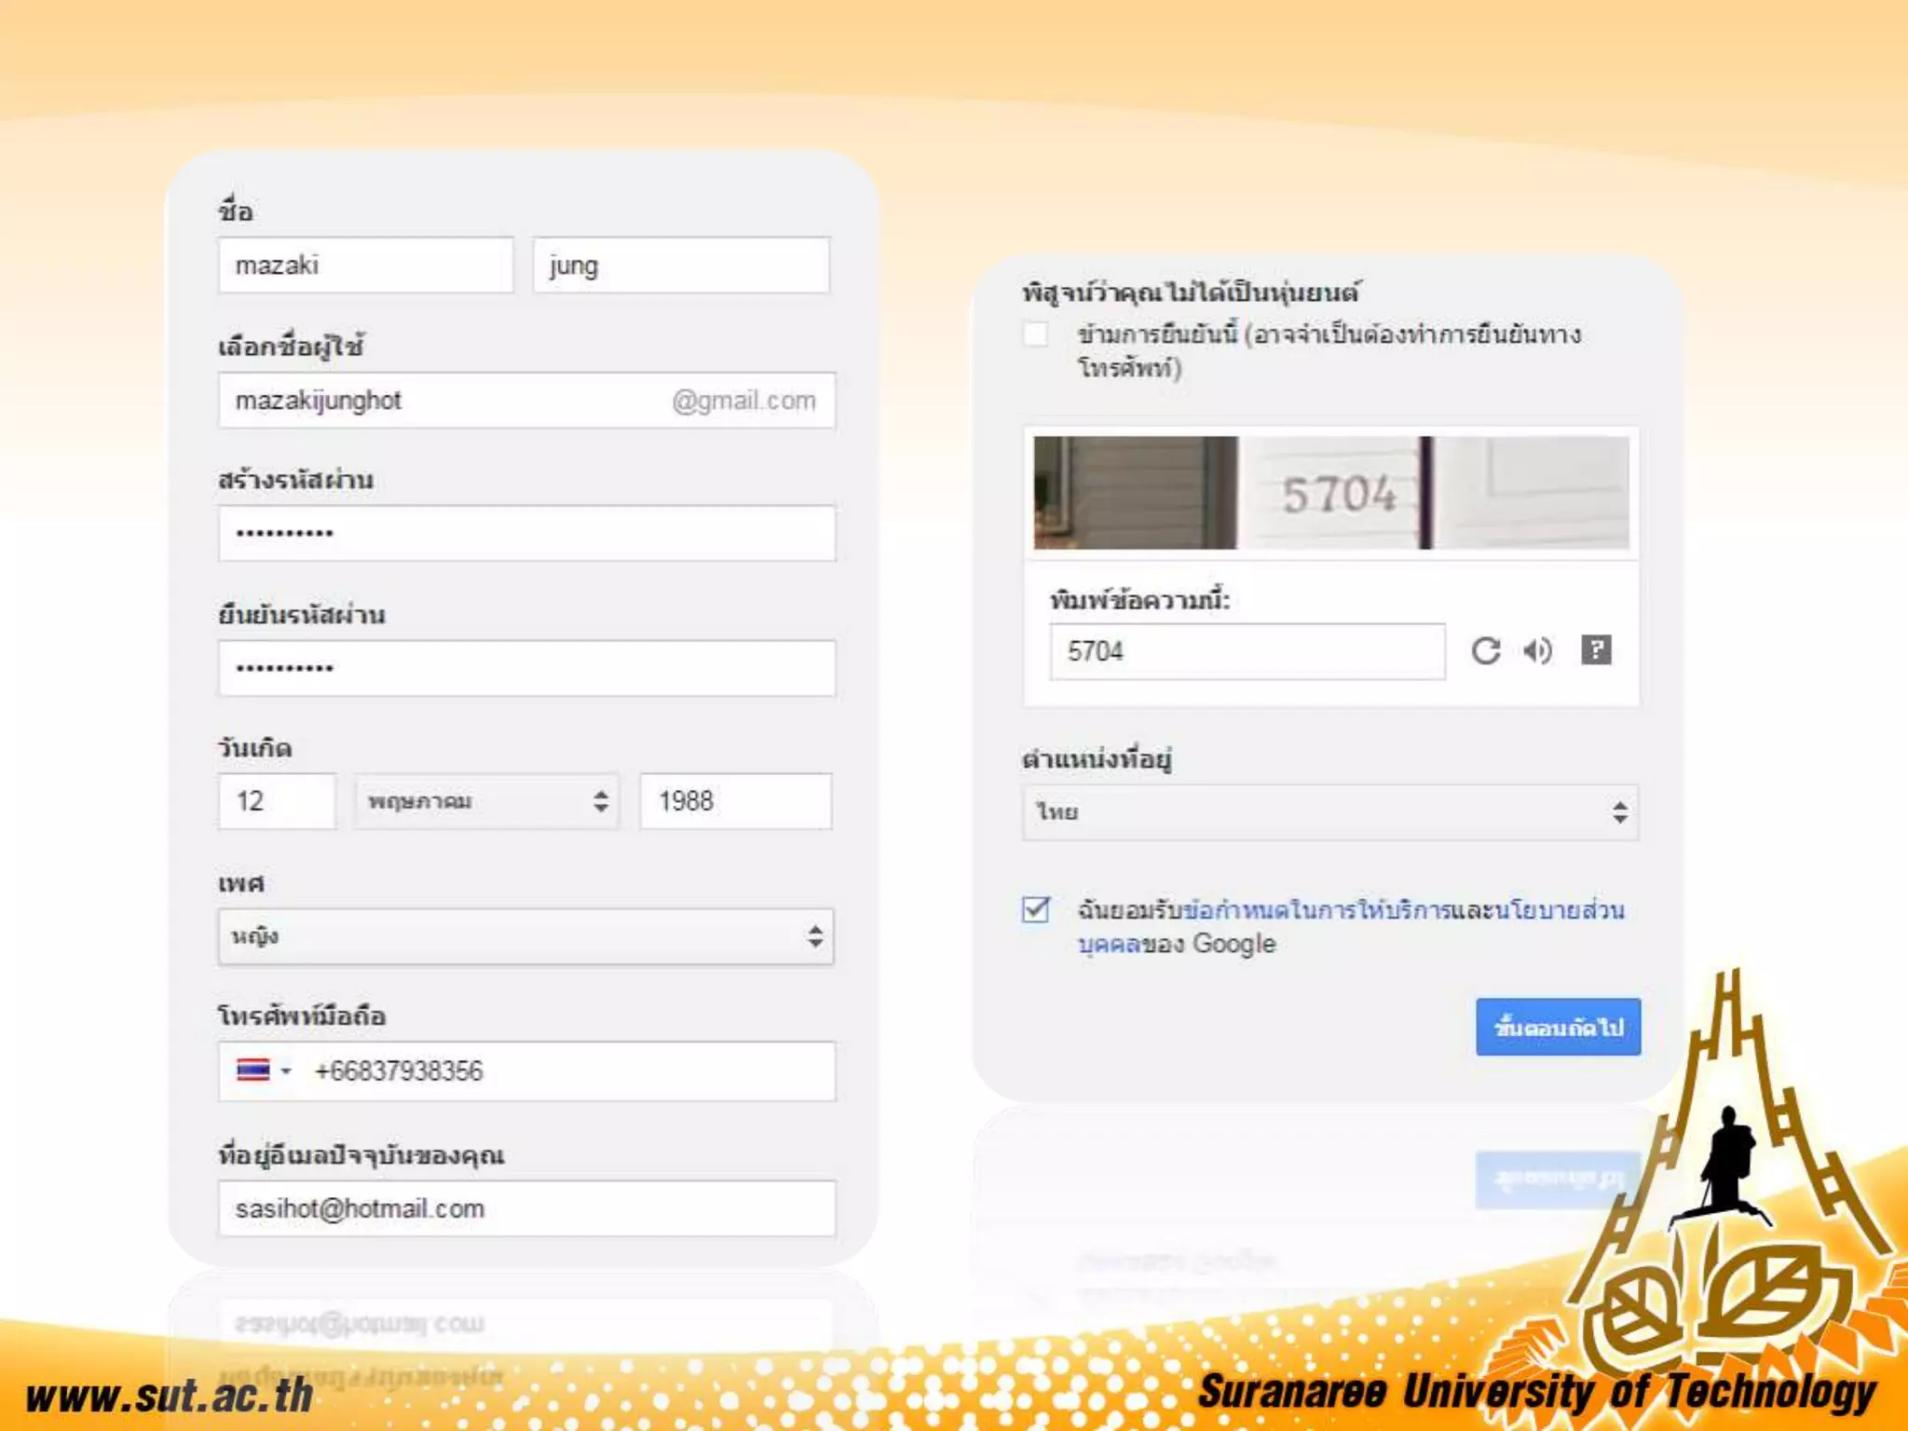Click the birth day field showing 12
Image resolution: width=1908 pixels, height=1431 pixels.
pyautogui.click(x=277, y=801)
